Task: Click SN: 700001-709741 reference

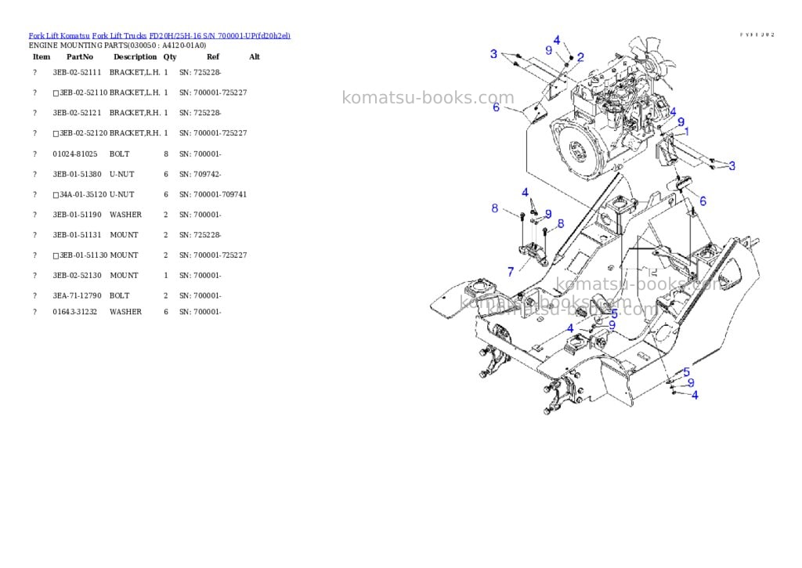Action: [213, 194]
